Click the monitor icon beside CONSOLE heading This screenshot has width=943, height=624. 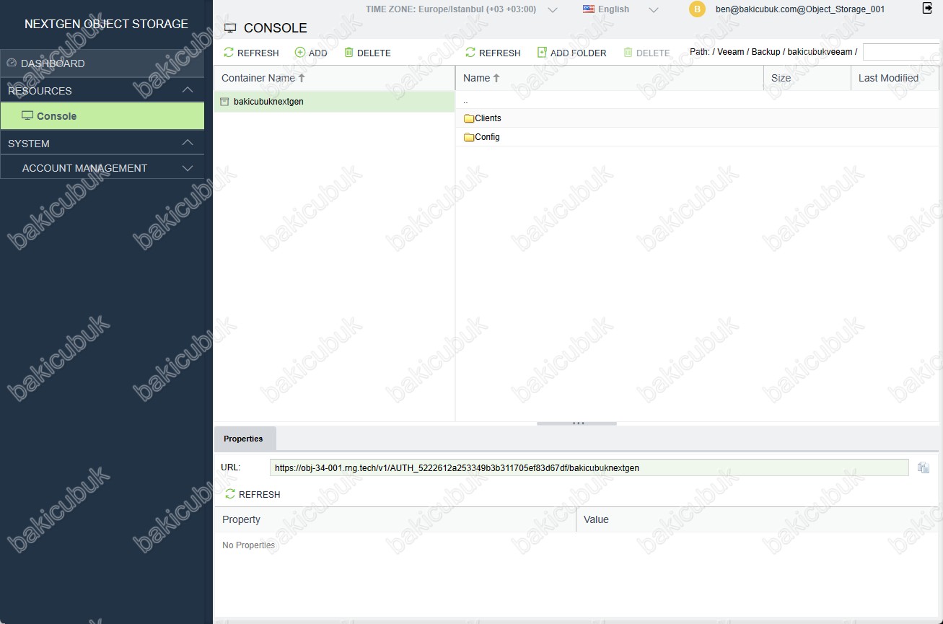231,28
